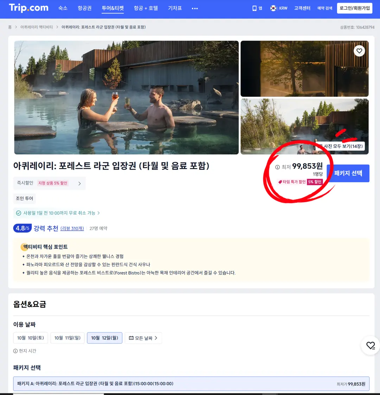Viewport: 380px width, 395px height.
Task: Click the 로그인/회원가입 button
Action: point(355,8)
